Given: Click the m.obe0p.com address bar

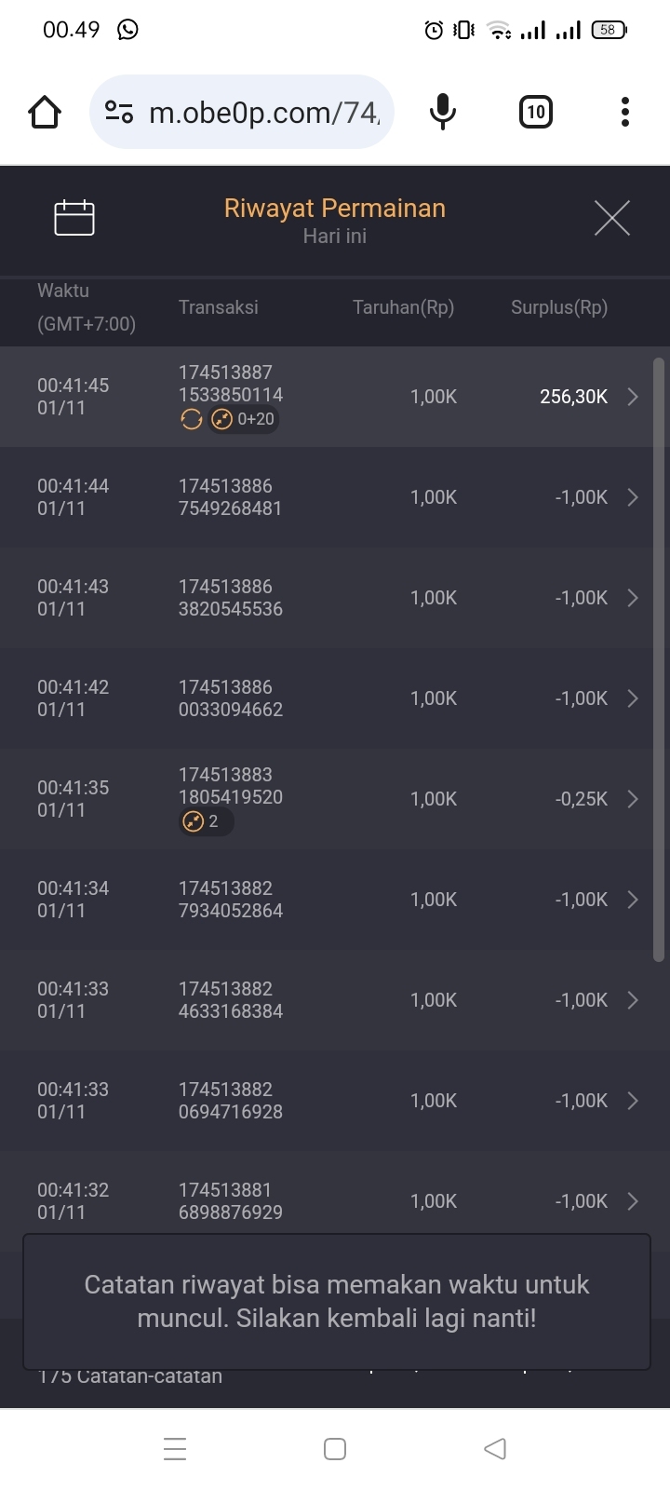Looking at the screenshot, I should [264, 113].
